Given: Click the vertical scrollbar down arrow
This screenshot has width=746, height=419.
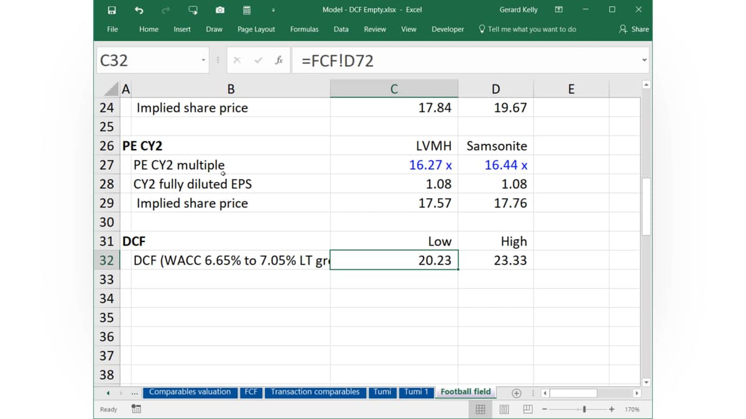Looking at the screenshot, I should [x=646, y=382].
